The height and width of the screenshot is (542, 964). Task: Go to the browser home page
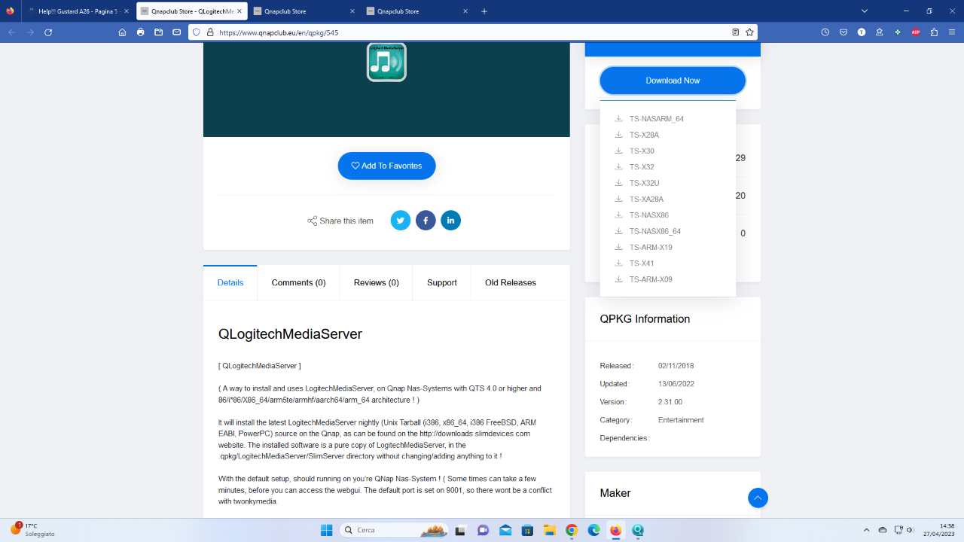(122, 32)
